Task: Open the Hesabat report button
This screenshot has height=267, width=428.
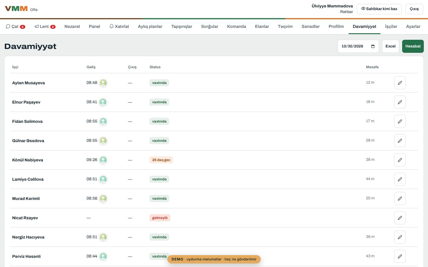Action: point(413,46)
